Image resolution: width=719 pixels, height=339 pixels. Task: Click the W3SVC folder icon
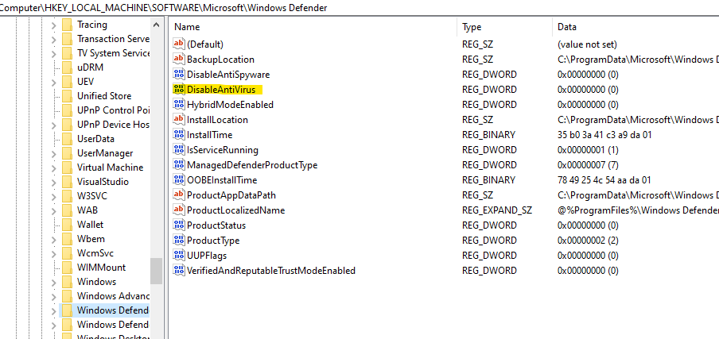(x=68, y=196)
